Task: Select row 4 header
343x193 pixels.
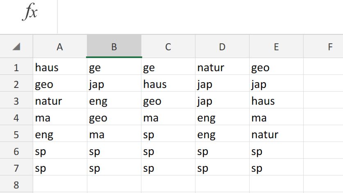Action: click(x=16, y=117)
